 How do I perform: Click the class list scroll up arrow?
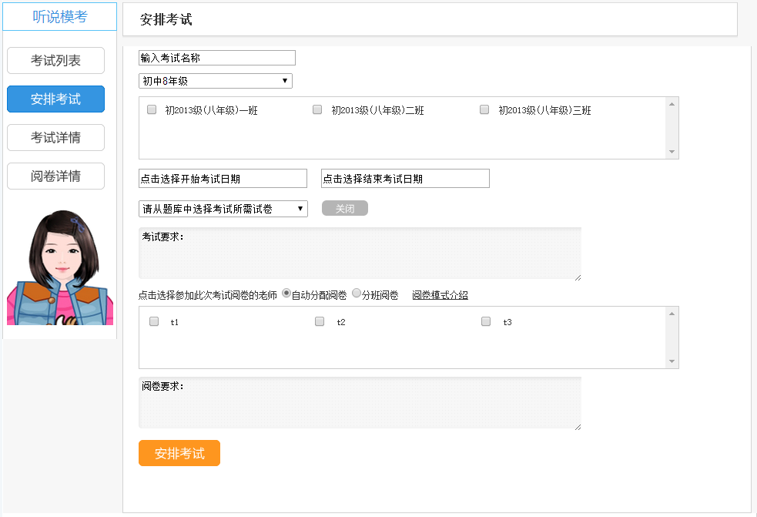672,104
